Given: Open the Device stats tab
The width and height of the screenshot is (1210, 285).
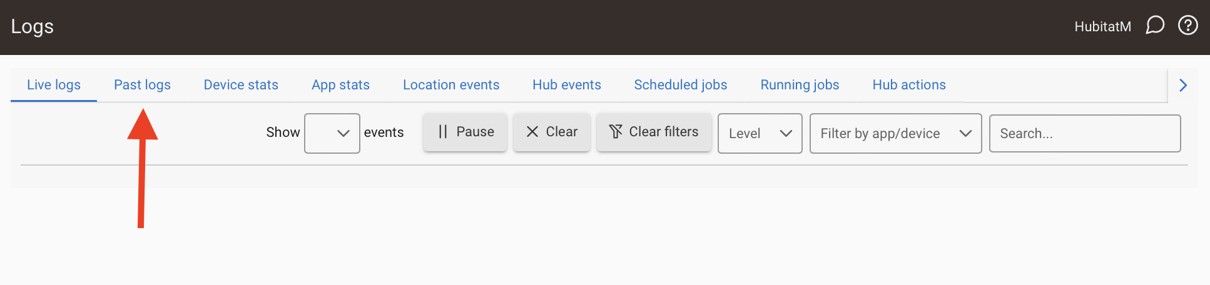Looking at the screenshot, I should (x=241, y=85).
